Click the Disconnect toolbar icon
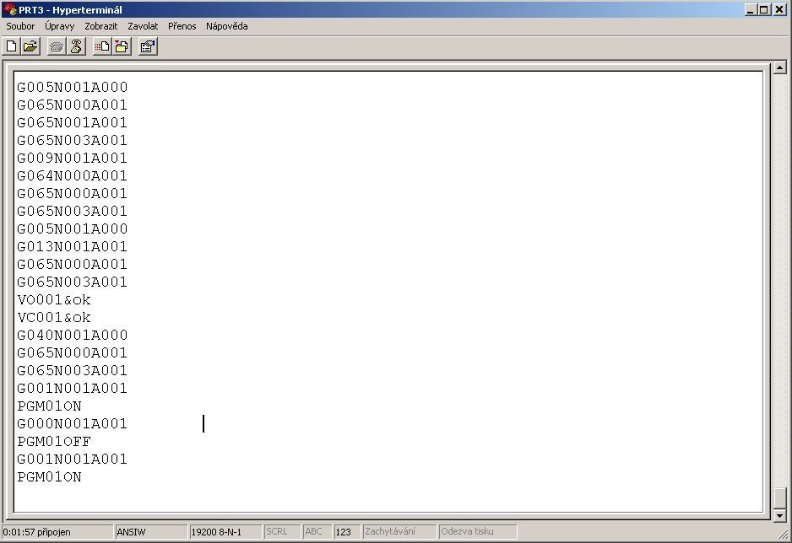Image resolution: width=792 pixels, height=543 pixels. click(76, 47)
